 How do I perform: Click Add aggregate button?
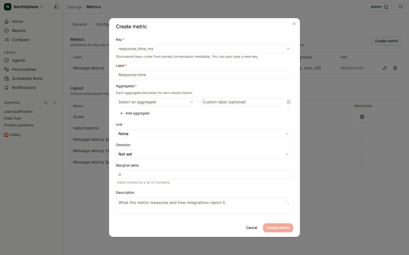pyautogui.click(x=135, y=113)
